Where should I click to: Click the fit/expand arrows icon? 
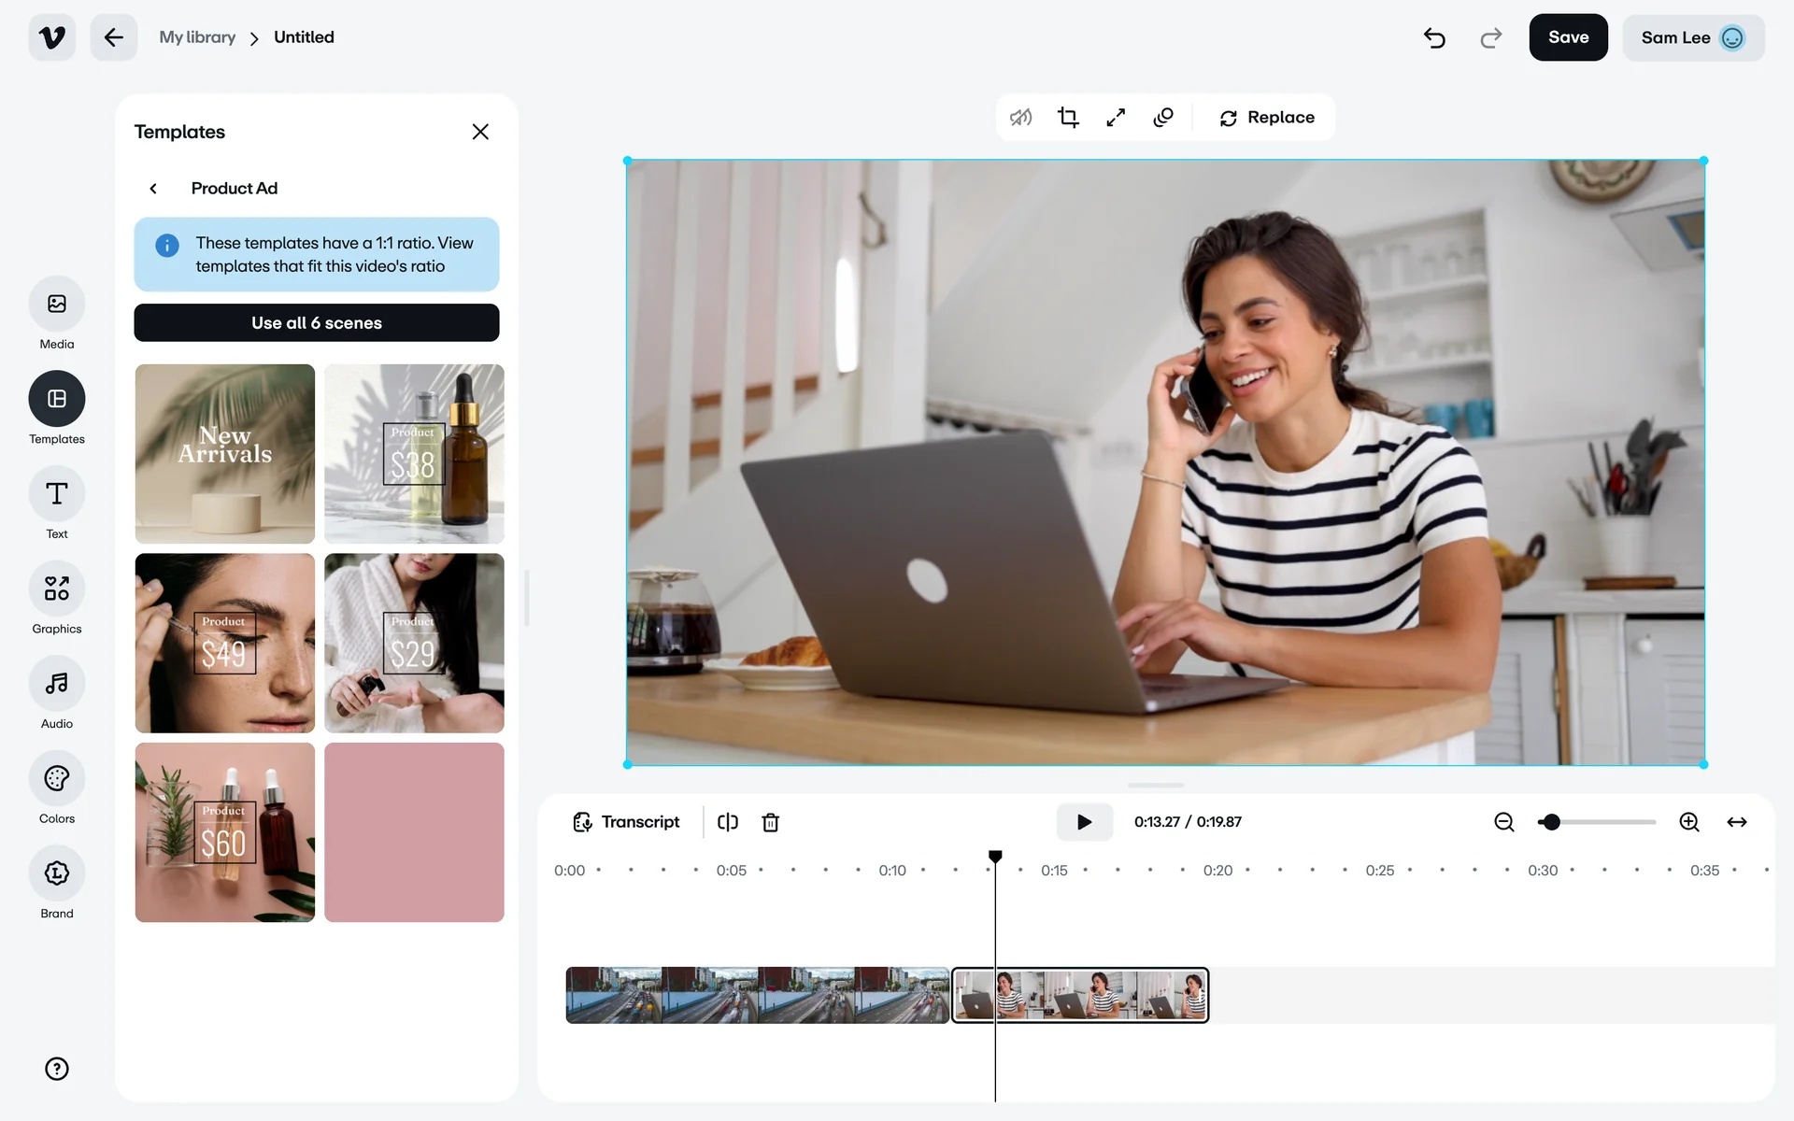coord(1116,118)
